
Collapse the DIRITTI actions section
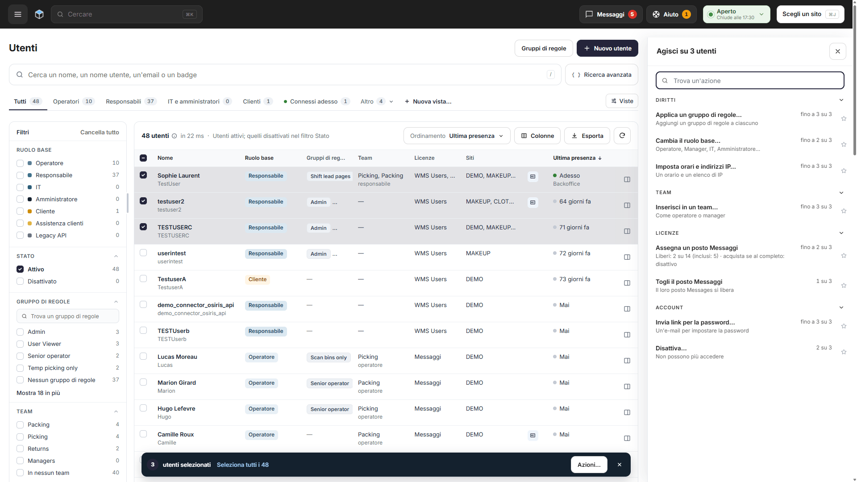(841, 100)
